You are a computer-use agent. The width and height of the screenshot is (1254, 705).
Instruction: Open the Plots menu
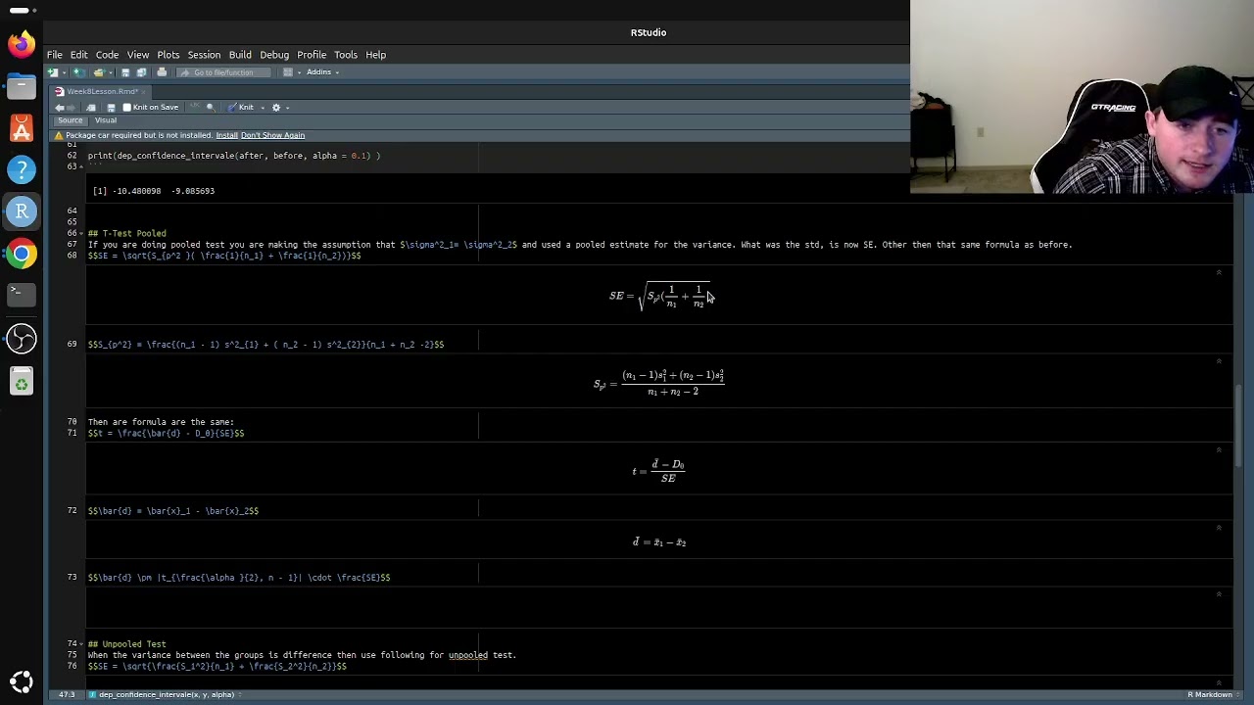click(169, 55)
